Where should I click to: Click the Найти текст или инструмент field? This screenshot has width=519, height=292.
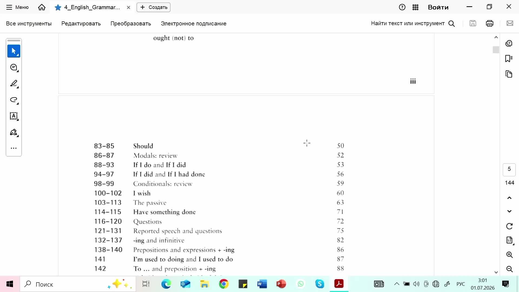[408, 24]
